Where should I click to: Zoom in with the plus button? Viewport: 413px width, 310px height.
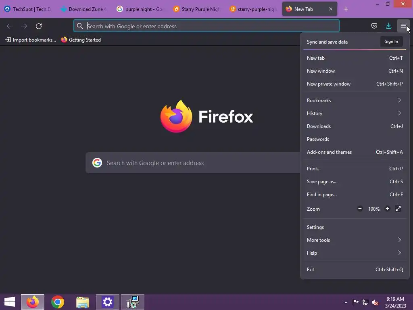coord(387,209)
